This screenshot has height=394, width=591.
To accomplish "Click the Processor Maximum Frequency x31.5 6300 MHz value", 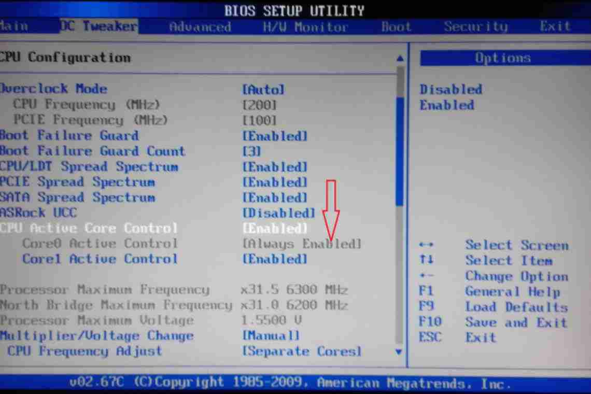I will pos(294,290).
